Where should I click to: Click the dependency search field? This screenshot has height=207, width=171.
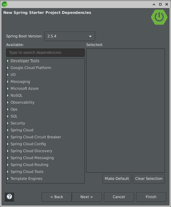point(45,53)
